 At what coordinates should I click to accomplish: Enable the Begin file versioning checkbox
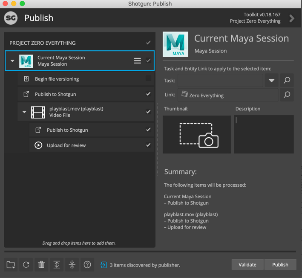[x=148, y=78]
